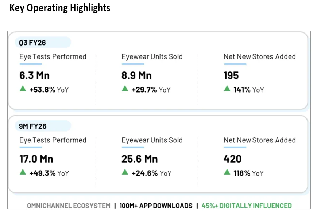Click the 6.3 Mn eye tests value
The image size is (313, 211).
34,75
